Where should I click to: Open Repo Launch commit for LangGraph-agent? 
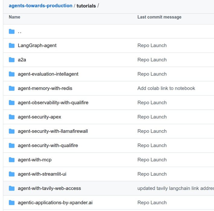click(152, 46)
